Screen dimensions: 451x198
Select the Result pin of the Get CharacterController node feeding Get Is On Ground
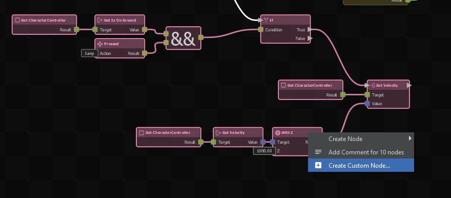[76, 29]
